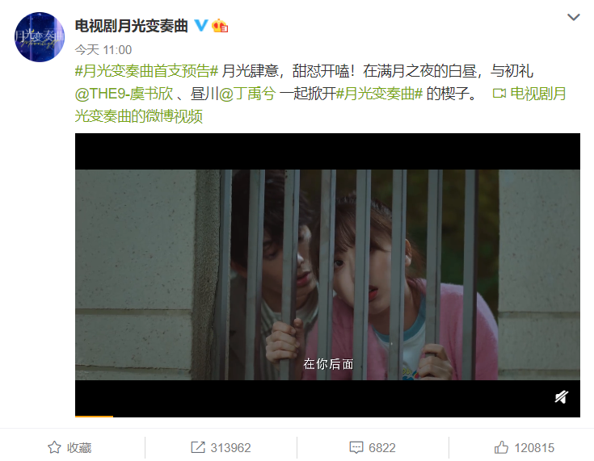The image size is (594, 461).
Task: Open the post options chevron menu
Action: pos(573,17)
